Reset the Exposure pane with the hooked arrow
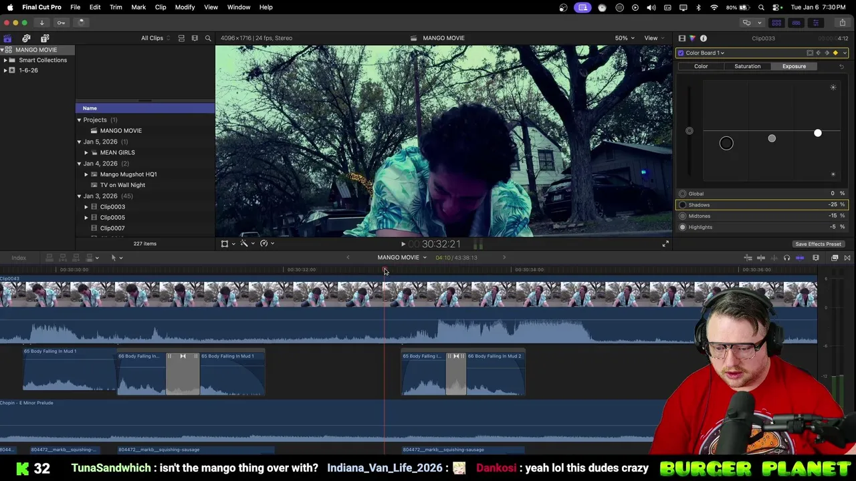Viewport: 856px width, 481px height. [841, 66]
